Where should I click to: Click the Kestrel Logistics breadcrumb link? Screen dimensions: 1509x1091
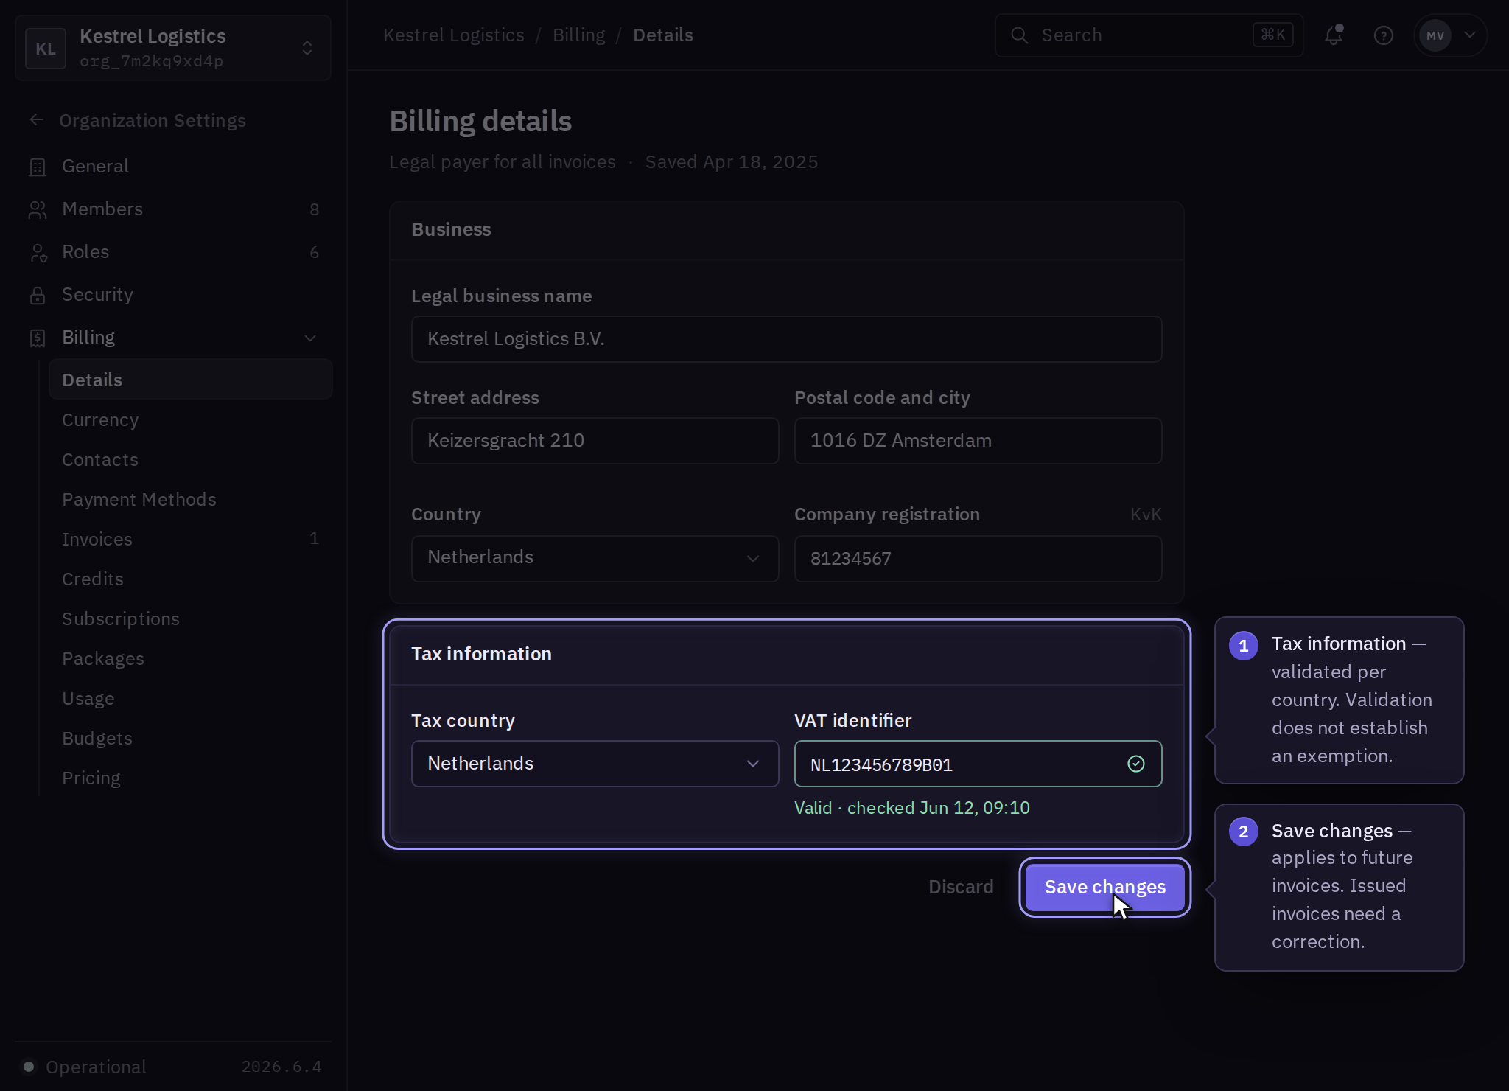pyautogui.click(x=454, y=35)
